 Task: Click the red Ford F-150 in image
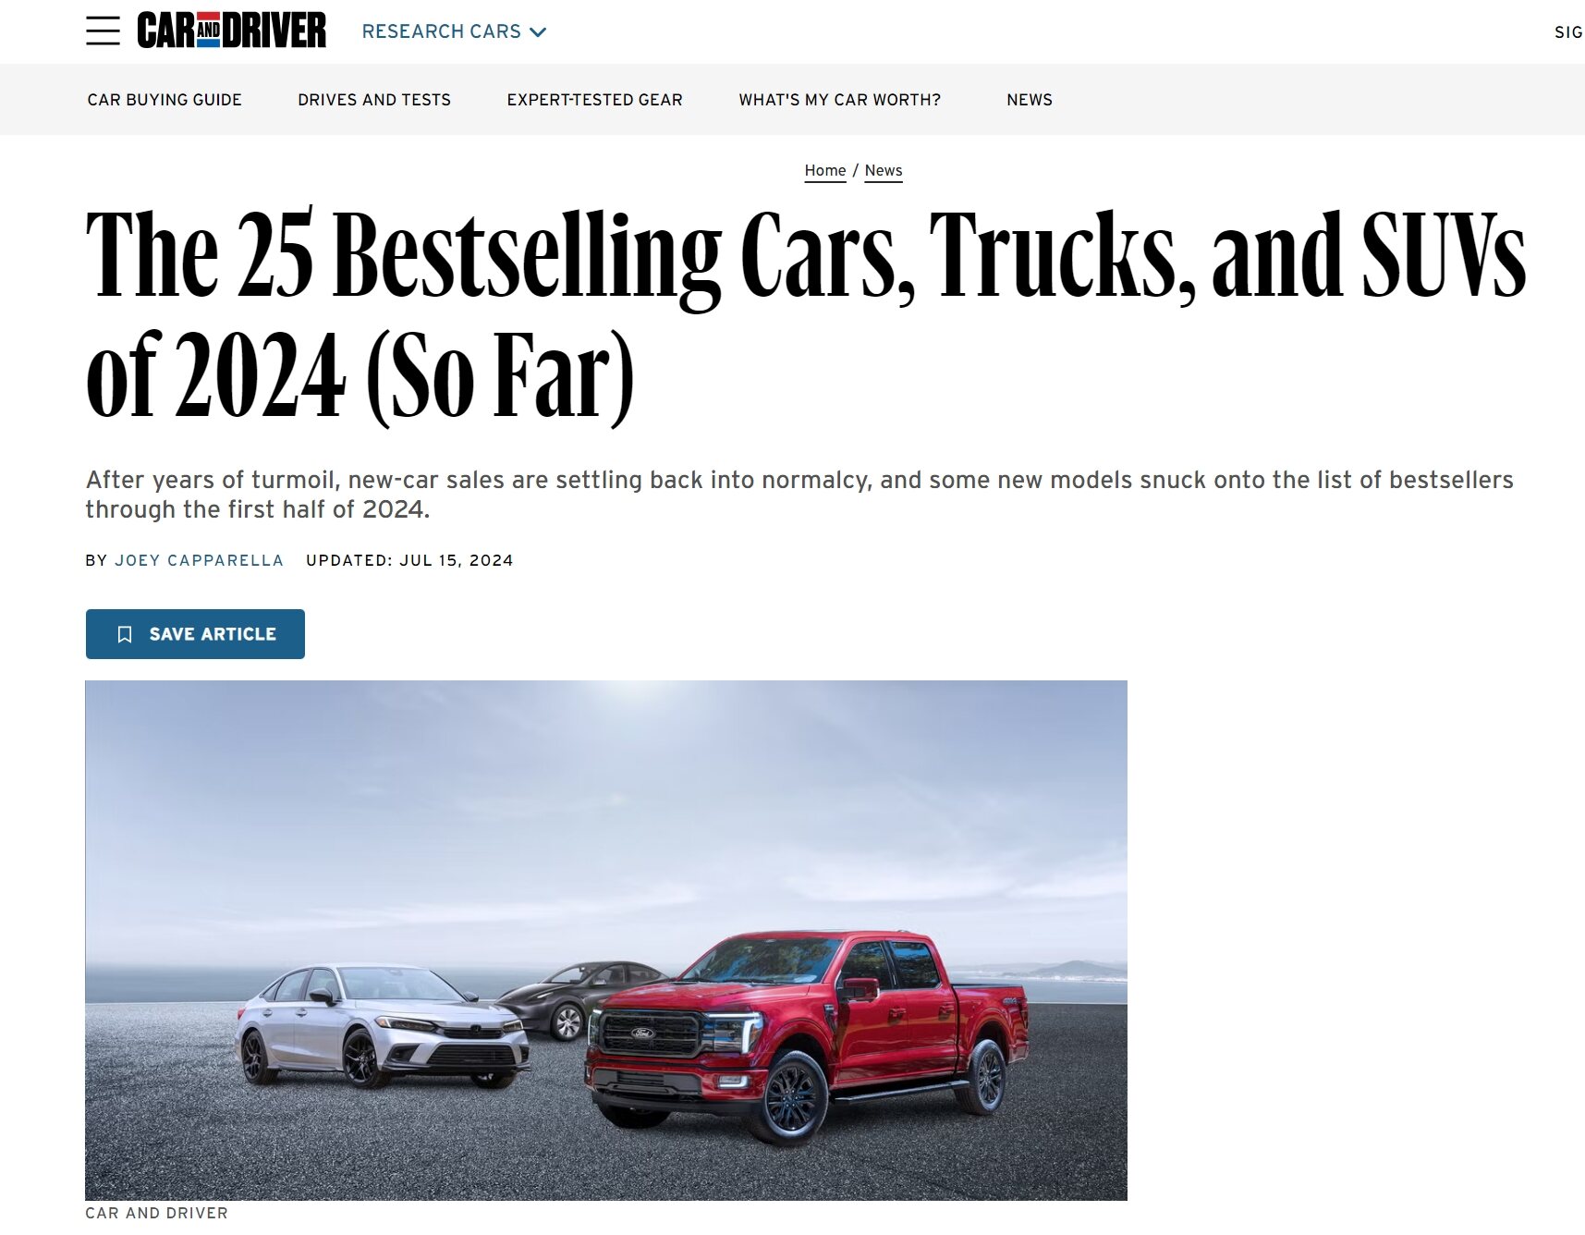point(807,1033)
